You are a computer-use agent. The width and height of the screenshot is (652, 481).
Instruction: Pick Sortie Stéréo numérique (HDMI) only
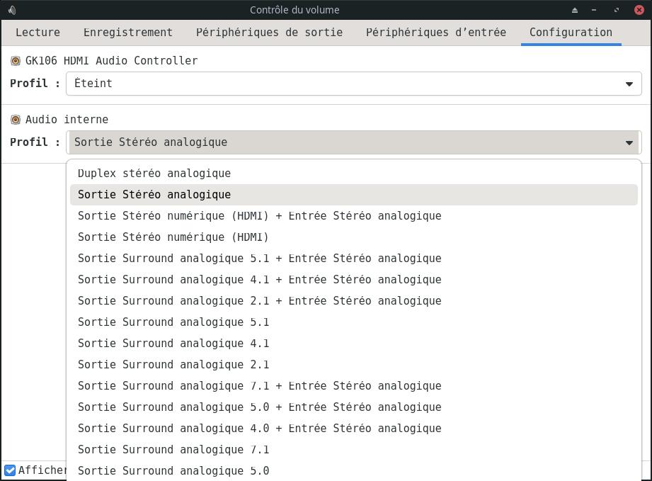354,237
